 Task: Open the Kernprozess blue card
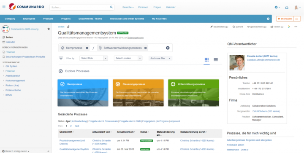point(83,93)
